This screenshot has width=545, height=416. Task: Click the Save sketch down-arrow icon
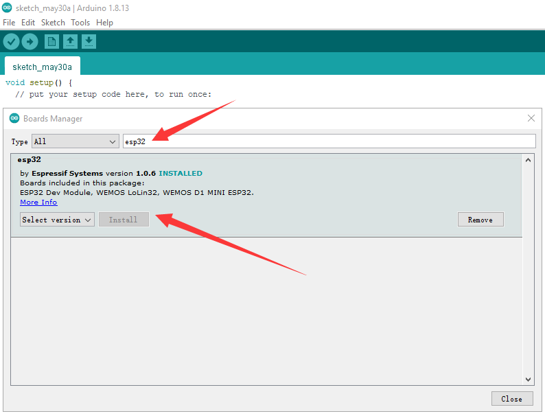[89, 42]
